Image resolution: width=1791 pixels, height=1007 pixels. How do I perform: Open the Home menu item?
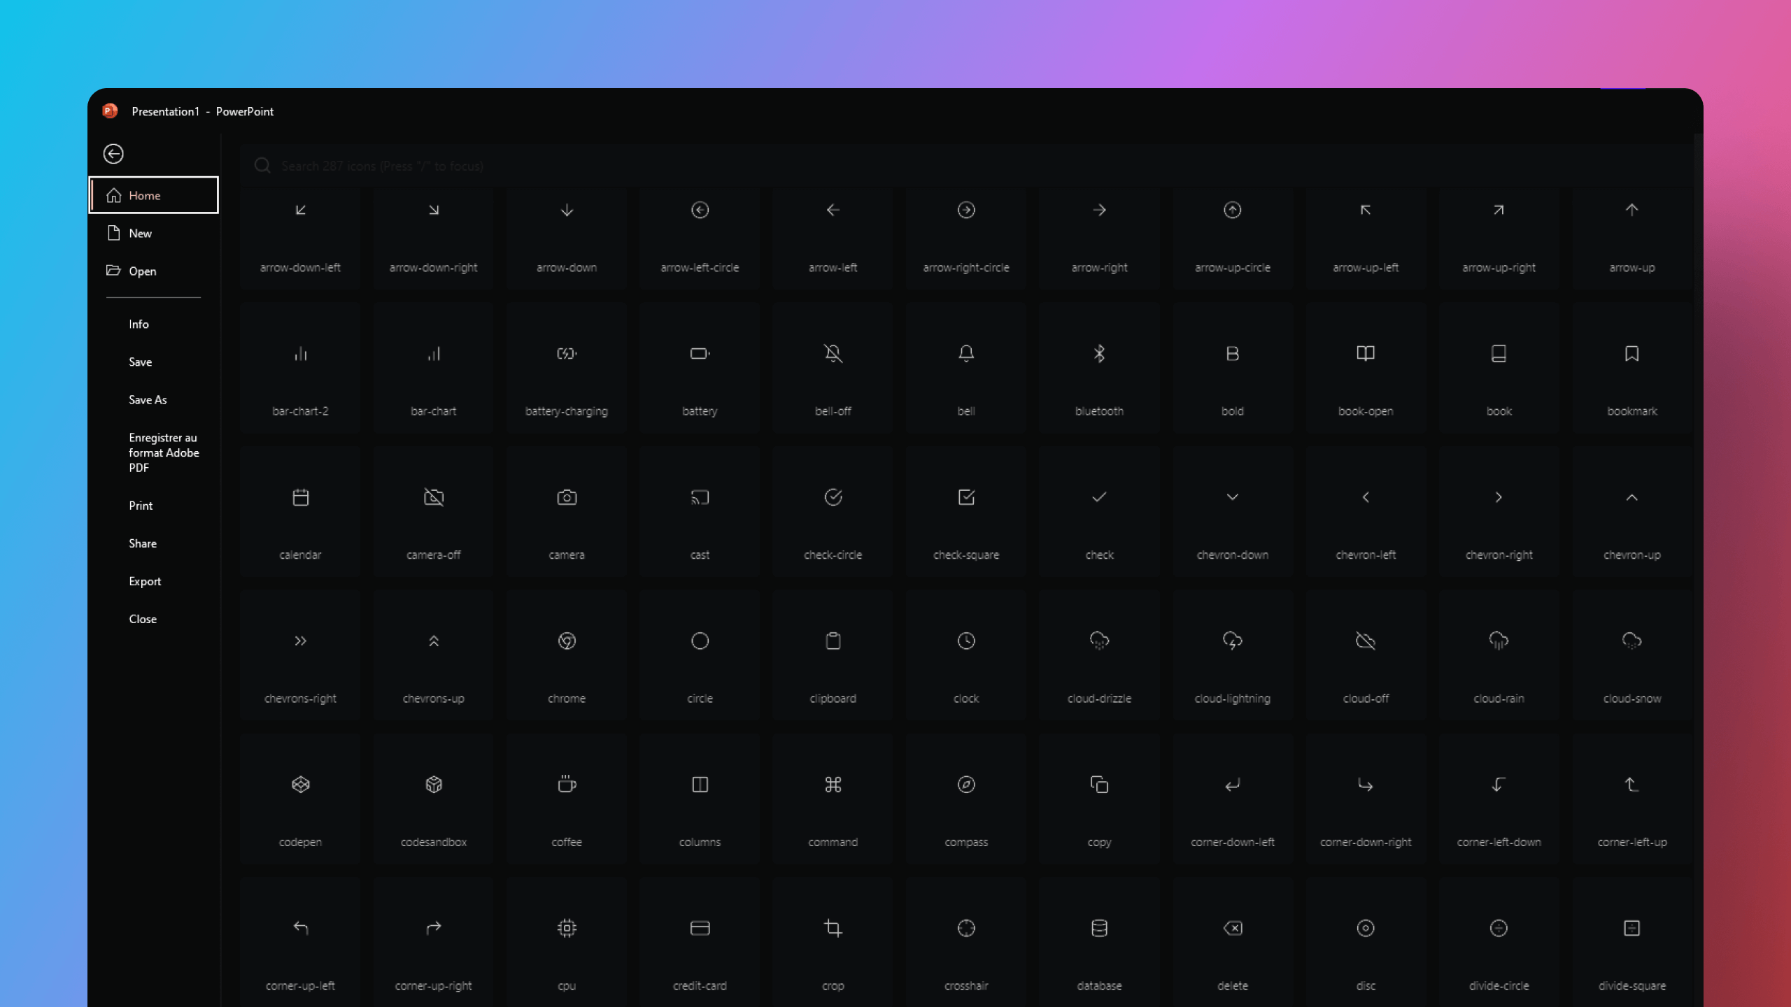coord(153,196)
